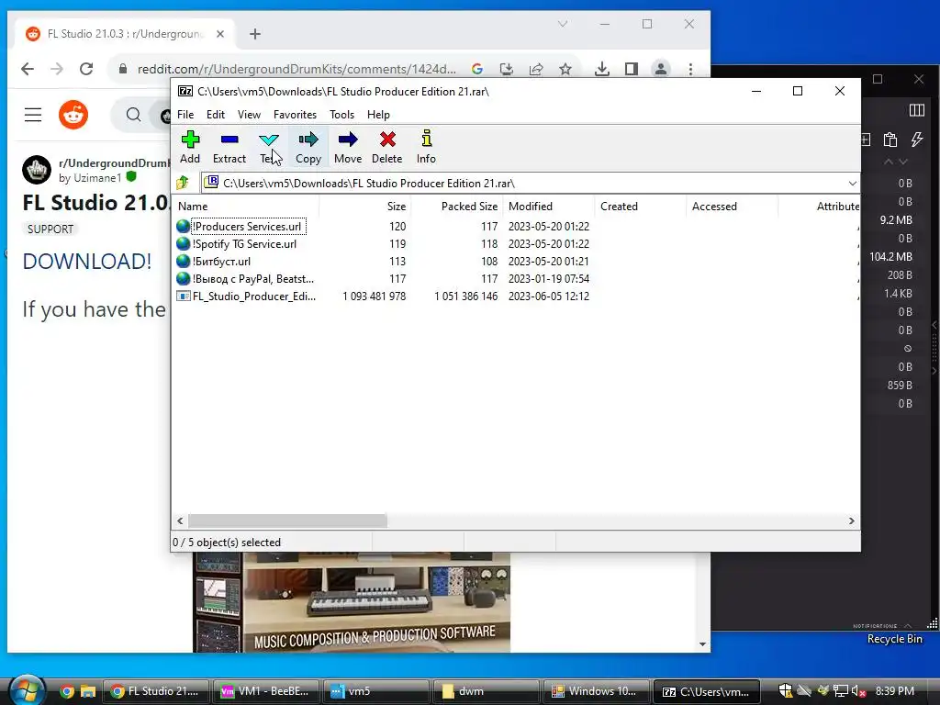Image resolution: width=940 pixels, height=705 pixels.
Task: Expand the 7-Zip address path dropdown
Action: coord(852,183)
